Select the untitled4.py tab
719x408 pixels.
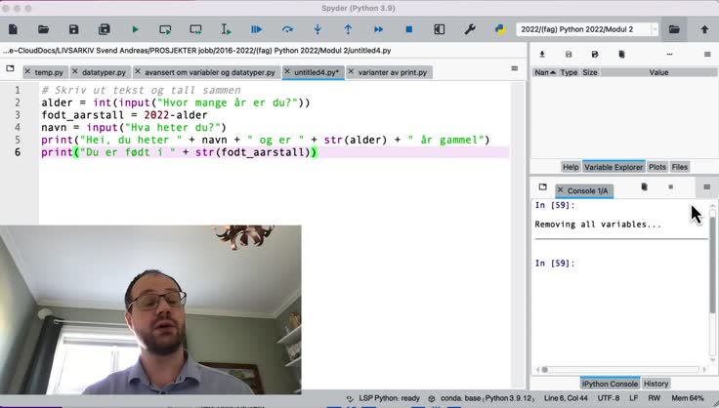point(317,72)
